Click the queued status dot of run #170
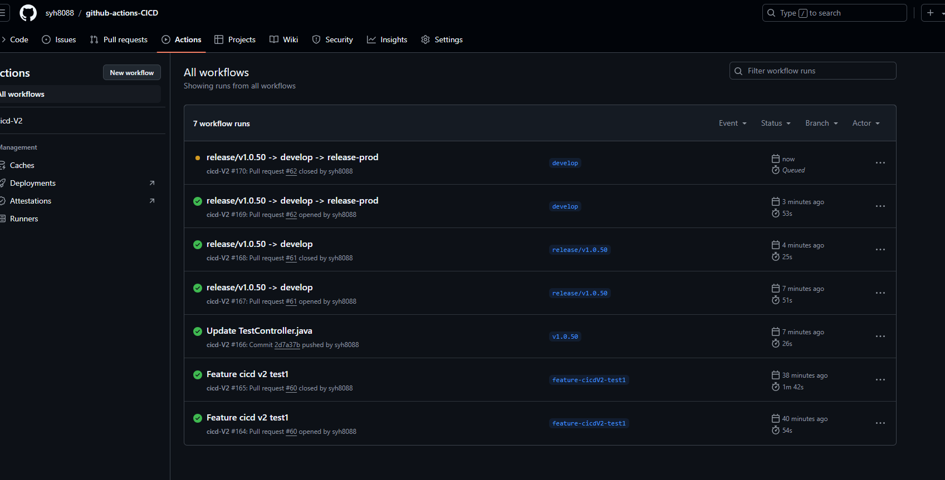Image resolution: width=945 pixels, height=480 pixels. pyautogui.click(x=198, y=158)
